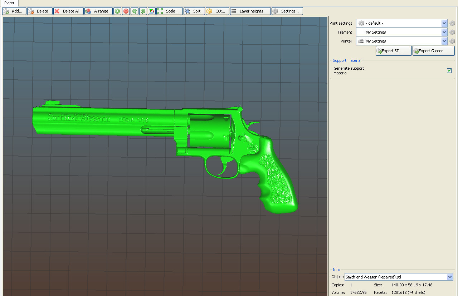The width and height of the screenshot is (458, 296).
Task: Open the Object selector dropdown
Action: click(450, 277)
